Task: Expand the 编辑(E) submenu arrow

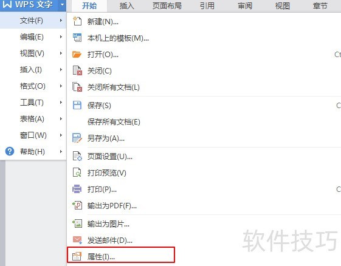Action: 61,37
